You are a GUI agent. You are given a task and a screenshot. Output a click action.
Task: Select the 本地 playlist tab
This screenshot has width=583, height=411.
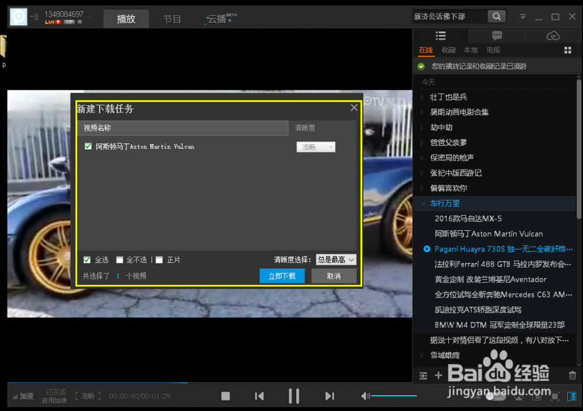[470, 50]
